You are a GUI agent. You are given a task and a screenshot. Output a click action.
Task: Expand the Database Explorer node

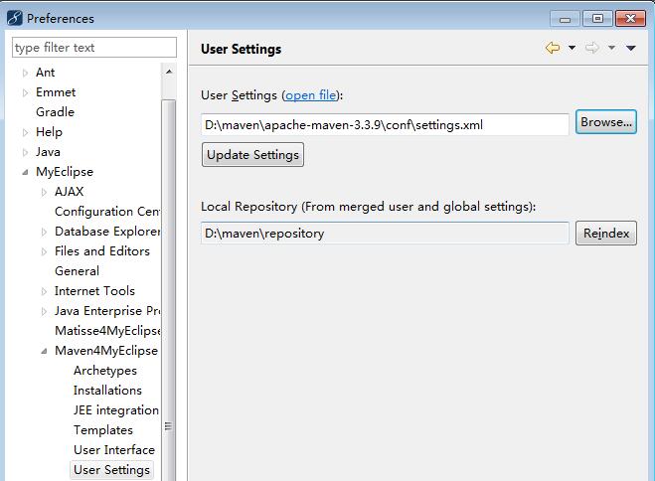[44, 232]
